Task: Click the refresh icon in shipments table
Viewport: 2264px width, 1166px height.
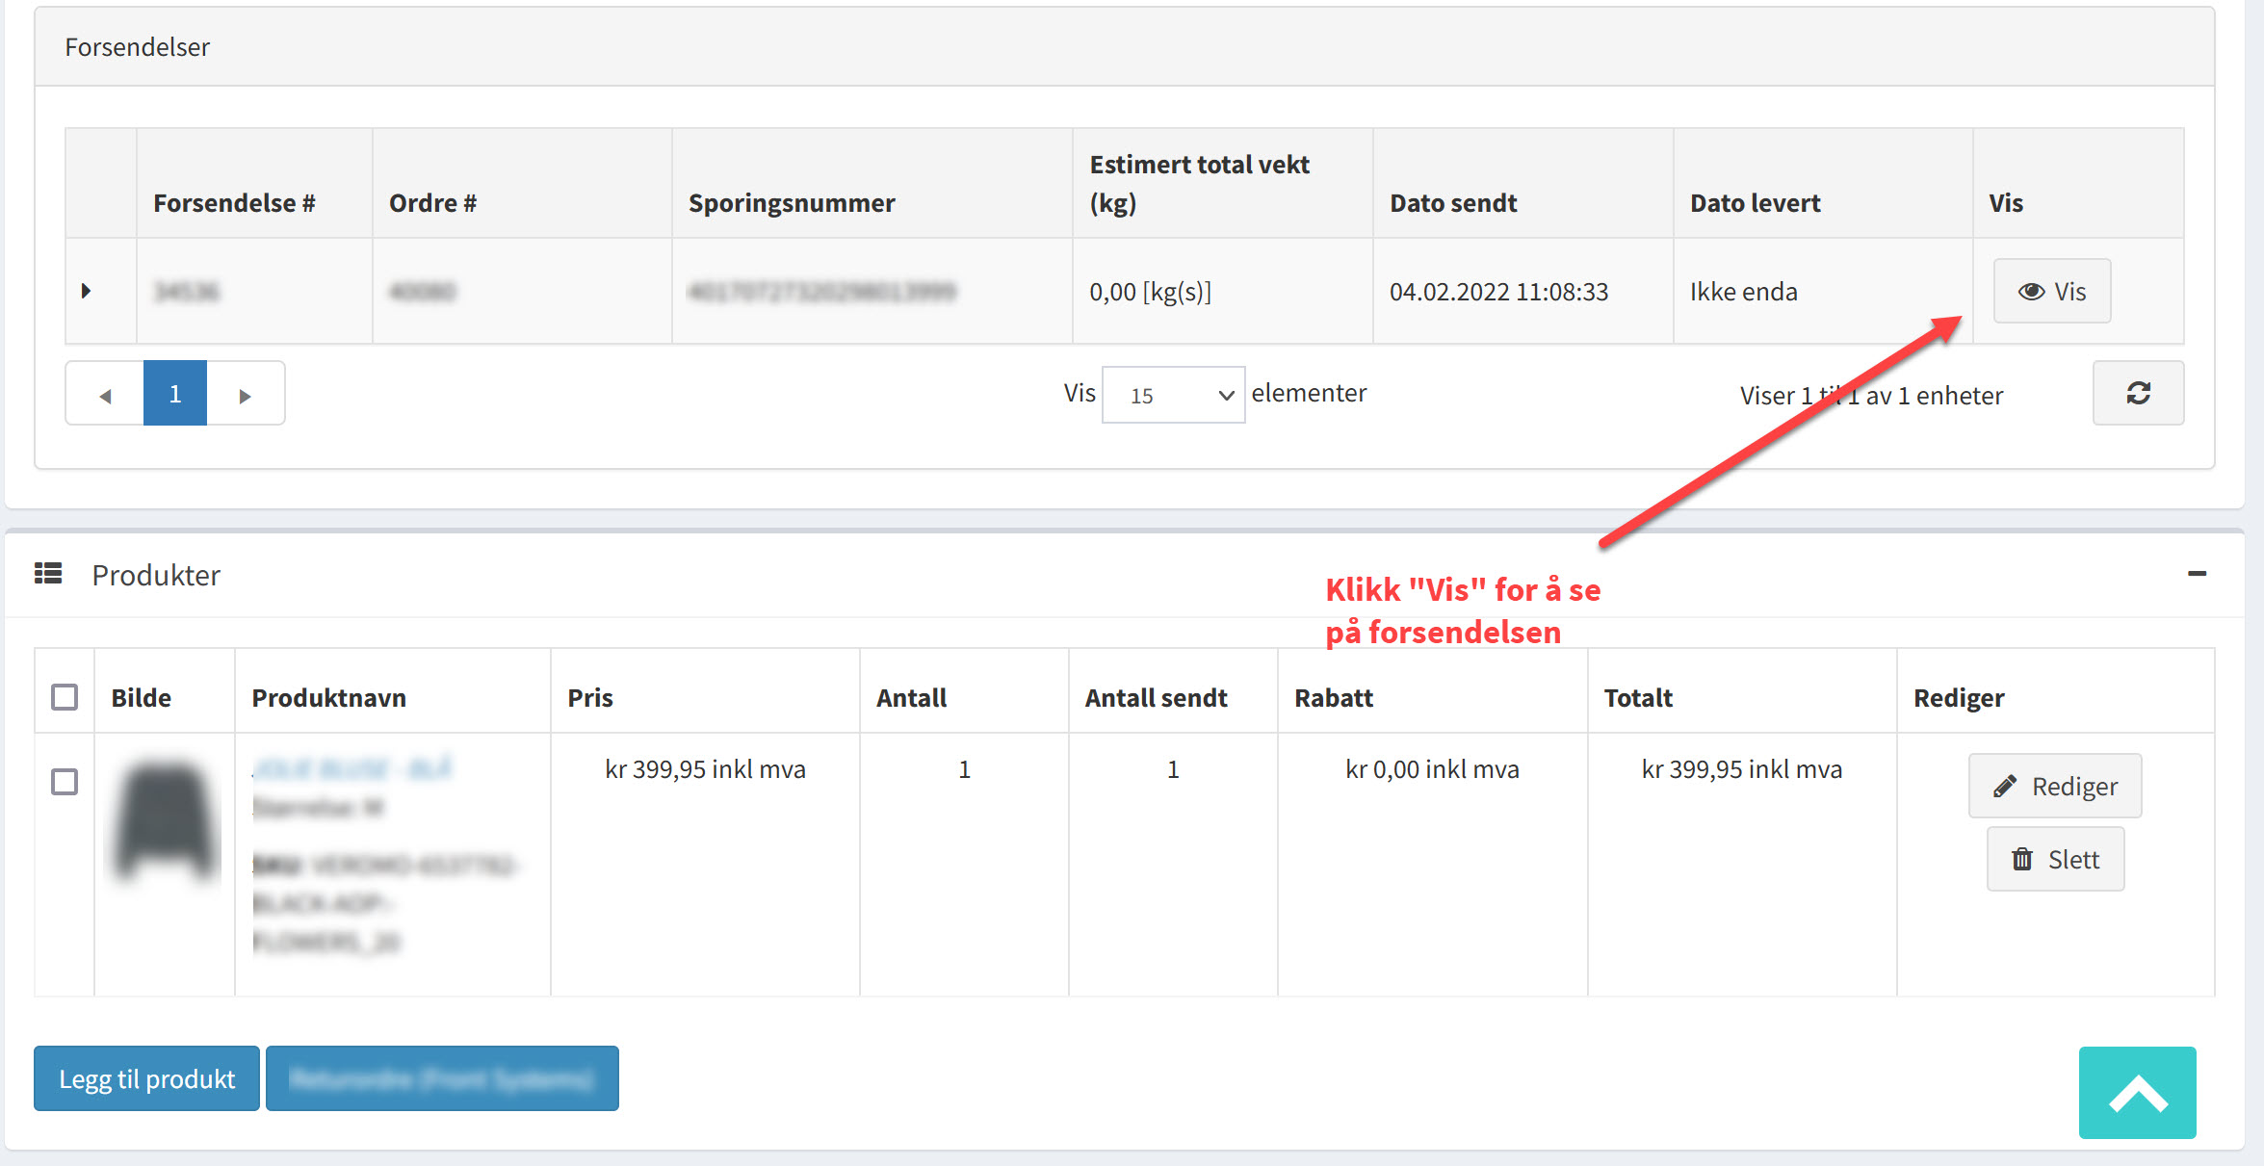Action: (x=2138, y=393)
